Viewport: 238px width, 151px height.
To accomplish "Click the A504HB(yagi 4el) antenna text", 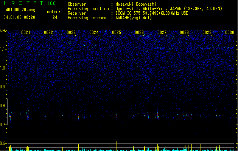I will click(x=134, y=18).
